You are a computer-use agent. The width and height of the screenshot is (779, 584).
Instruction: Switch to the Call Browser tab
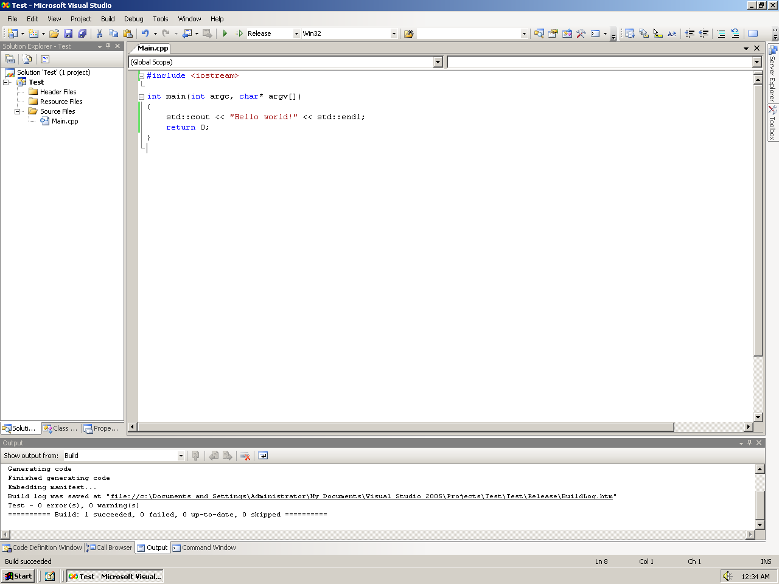point(110,547)
